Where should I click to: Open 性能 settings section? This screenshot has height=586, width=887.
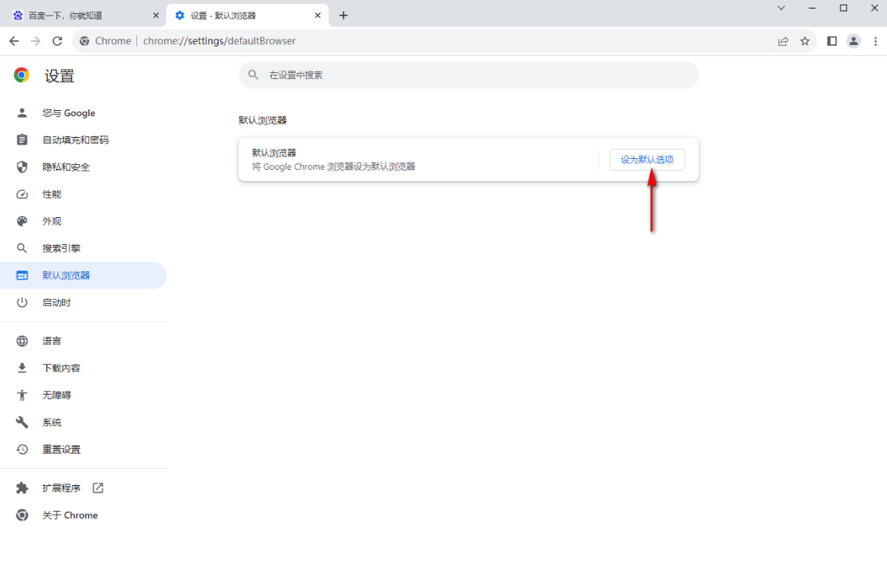83,195
